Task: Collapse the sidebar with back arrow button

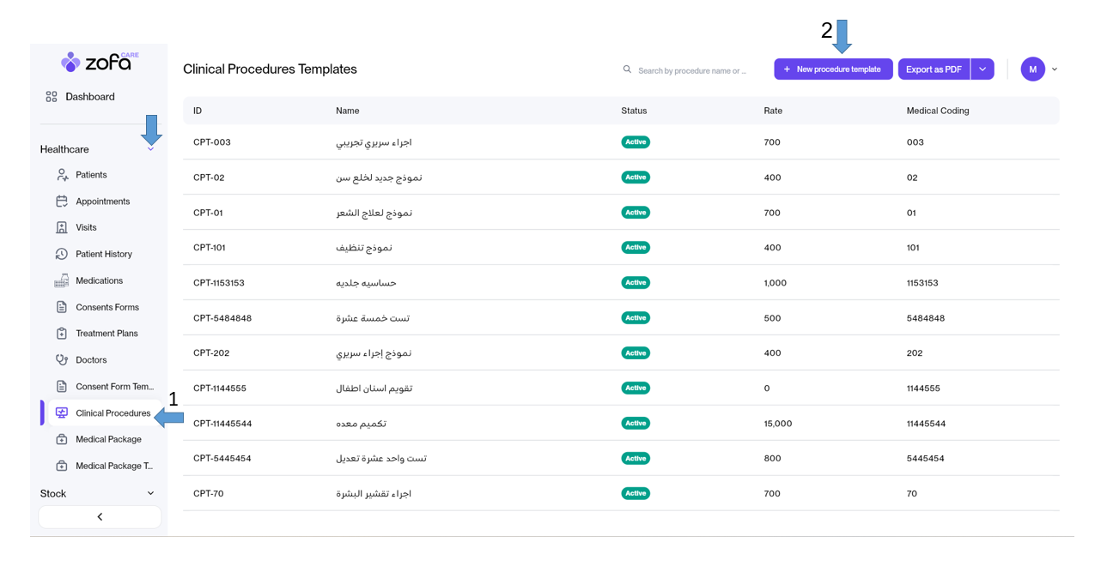Action: [100, 517]
